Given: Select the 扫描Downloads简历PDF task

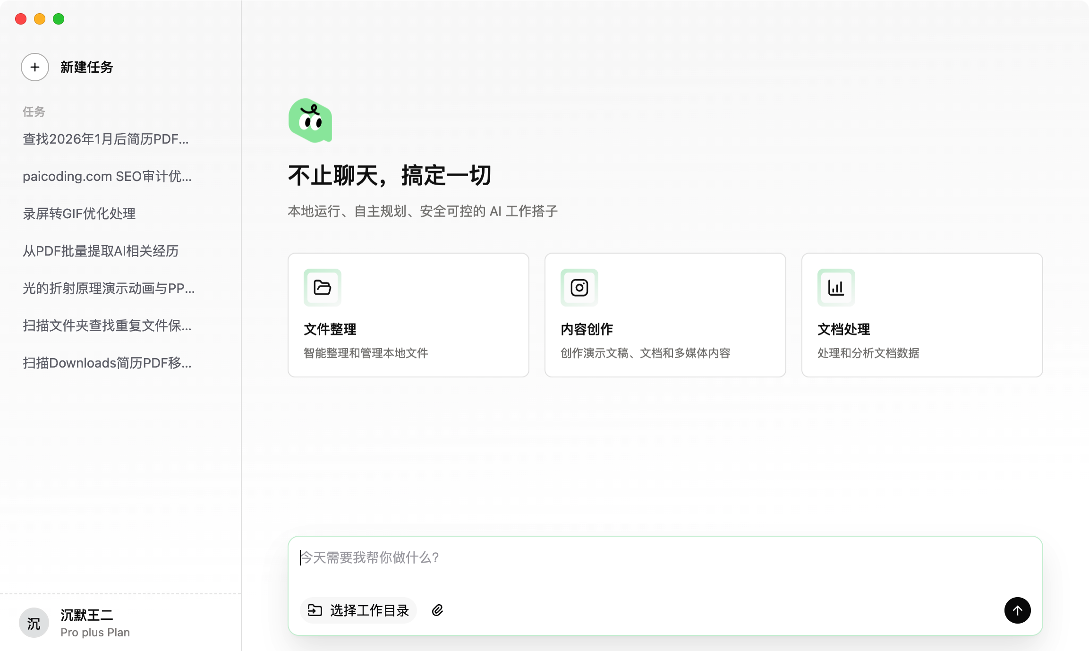Looking at the screenshot, I should [107, 363].
